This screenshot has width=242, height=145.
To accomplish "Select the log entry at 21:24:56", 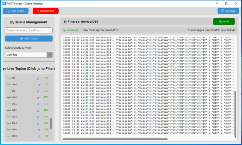I will pos(148,121).
